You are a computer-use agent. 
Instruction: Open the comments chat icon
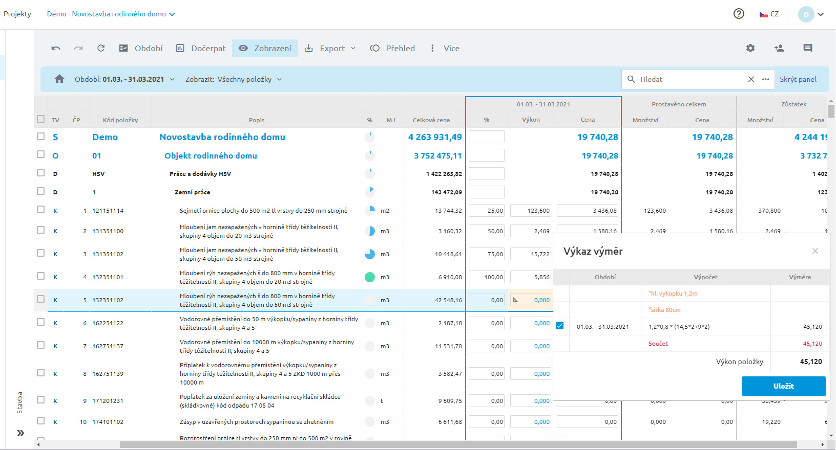pyautogui.click(x=808, y=48)
